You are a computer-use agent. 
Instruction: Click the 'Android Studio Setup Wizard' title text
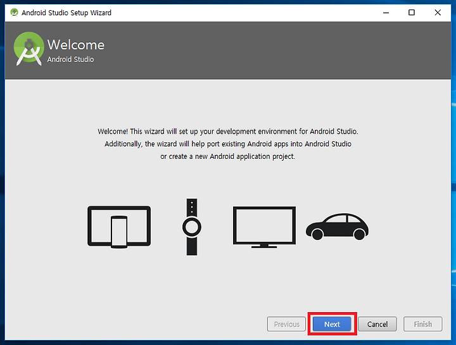coord(66,13)
